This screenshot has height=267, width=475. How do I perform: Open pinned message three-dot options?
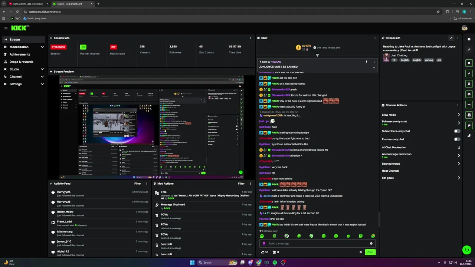point(374,62)
